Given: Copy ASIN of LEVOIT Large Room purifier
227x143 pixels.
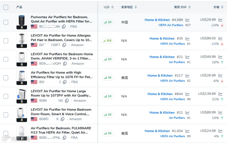Looking at the screenshot, I should (67, 100).
